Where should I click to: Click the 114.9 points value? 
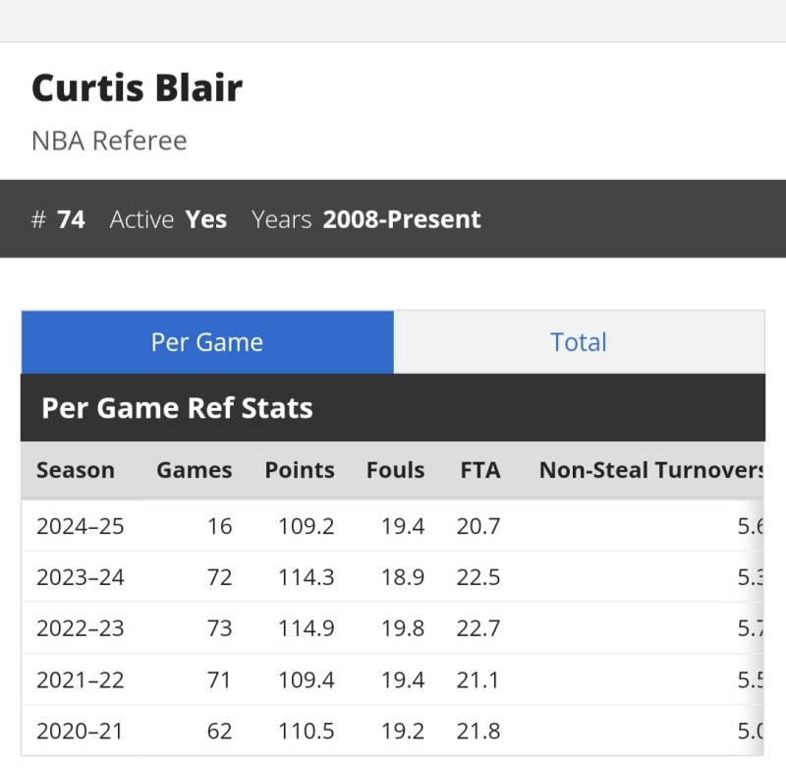[307, 628]
